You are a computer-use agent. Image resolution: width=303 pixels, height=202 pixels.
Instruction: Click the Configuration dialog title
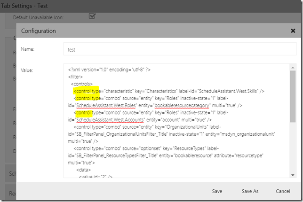tap(39, 31)
